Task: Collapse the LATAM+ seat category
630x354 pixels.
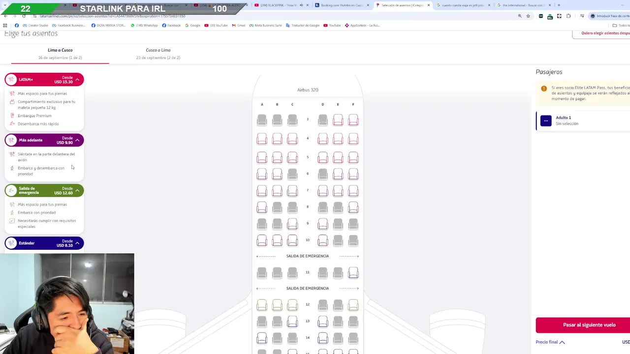Action: tap(77, 80)
